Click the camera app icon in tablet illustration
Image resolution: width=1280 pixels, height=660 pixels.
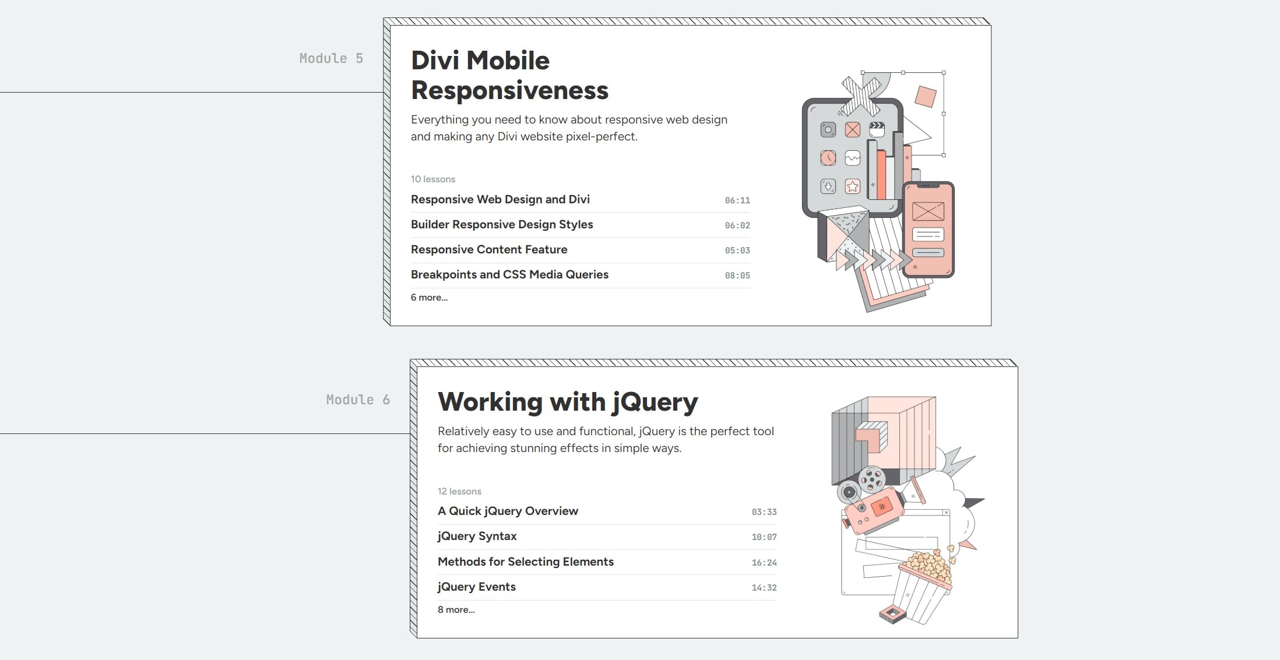828,129
